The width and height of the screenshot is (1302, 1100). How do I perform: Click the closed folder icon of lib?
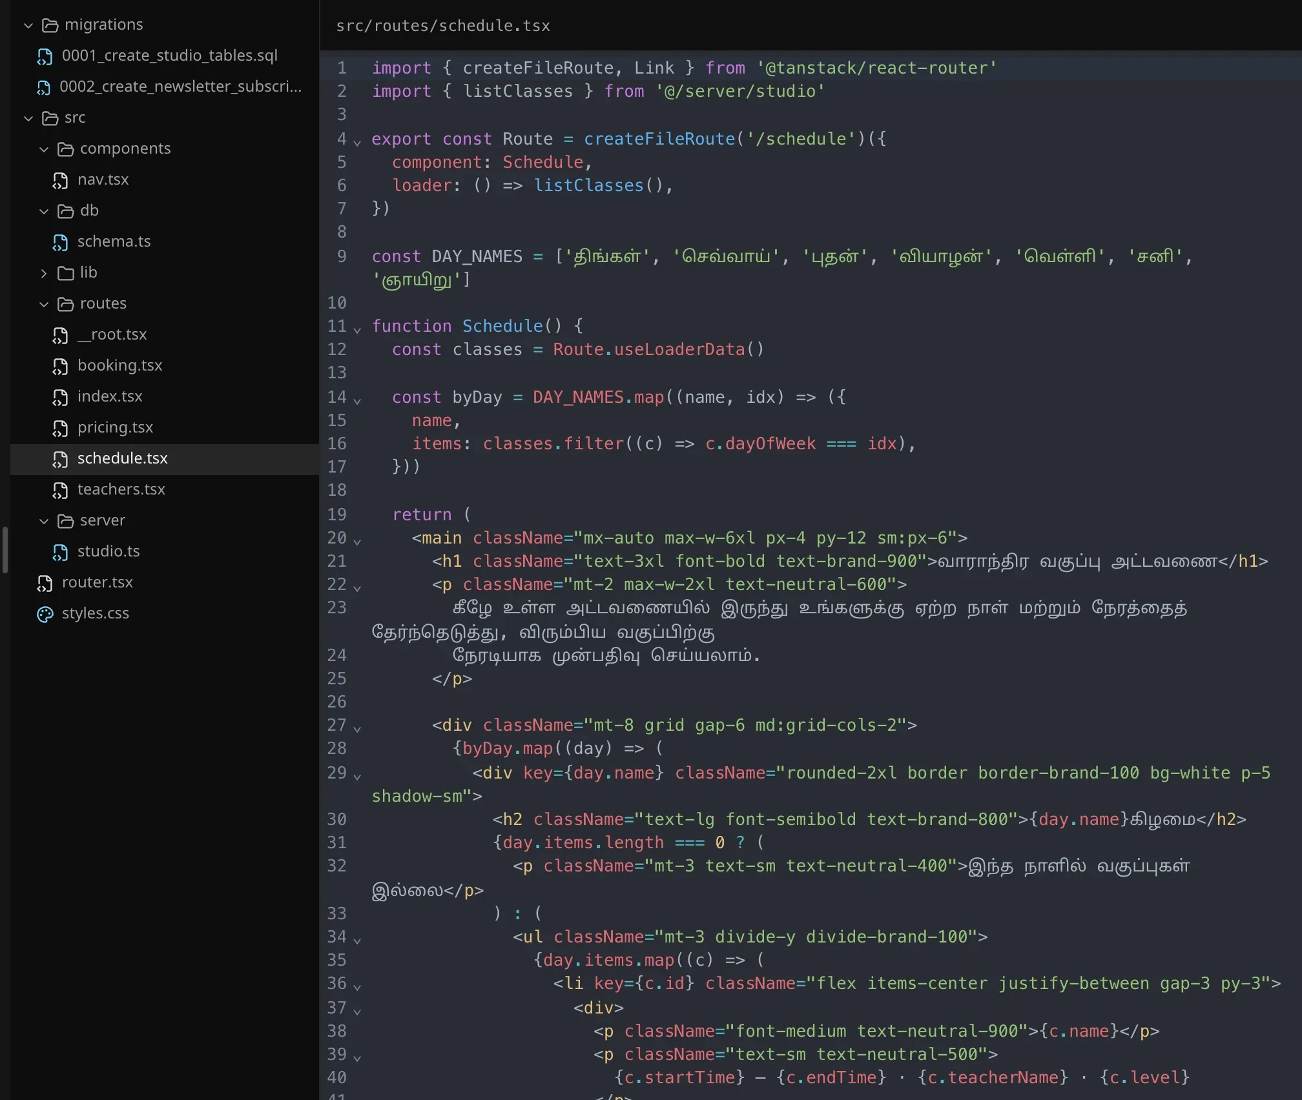(x=65, y=273)
